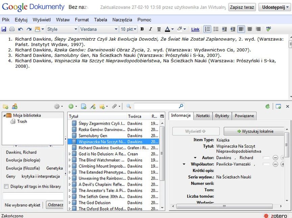
Task: Click the attachment paperclip icon
Action: coord(116,107)
